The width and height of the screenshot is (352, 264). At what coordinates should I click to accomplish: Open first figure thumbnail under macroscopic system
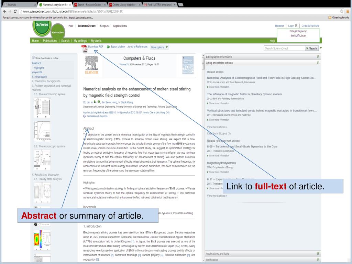point(42,108)
